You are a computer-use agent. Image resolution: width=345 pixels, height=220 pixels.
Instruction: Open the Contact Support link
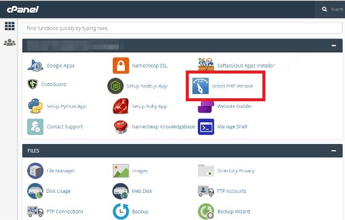(x=65, y=127)
